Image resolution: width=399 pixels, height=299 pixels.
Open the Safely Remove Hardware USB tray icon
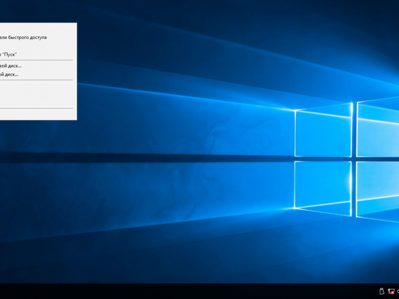[382, 291]
